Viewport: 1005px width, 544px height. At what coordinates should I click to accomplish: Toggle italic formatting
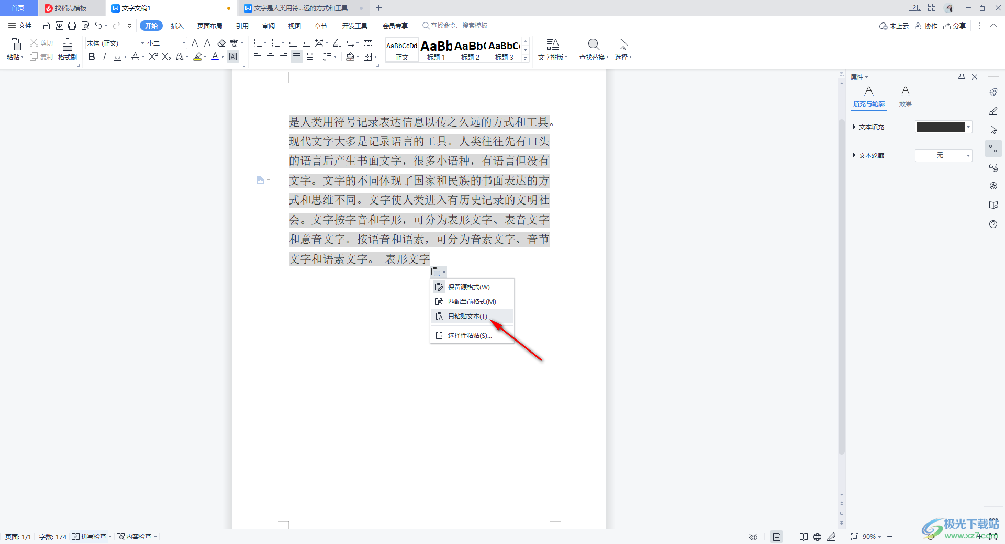[104, 56]
